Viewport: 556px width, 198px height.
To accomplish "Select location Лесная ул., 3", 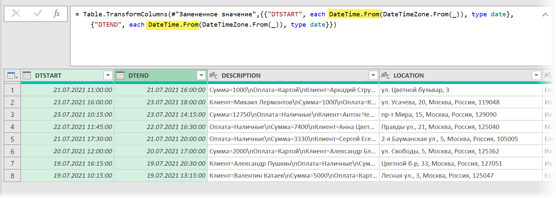I will click(x=461, y=176).
